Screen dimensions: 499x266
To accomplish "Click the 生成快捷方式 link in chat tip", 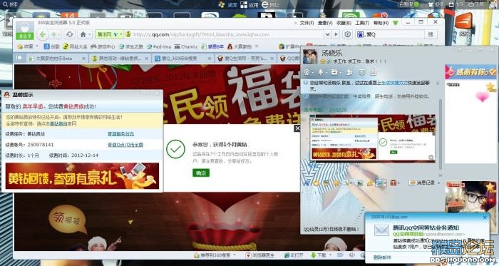I will 395,83.
